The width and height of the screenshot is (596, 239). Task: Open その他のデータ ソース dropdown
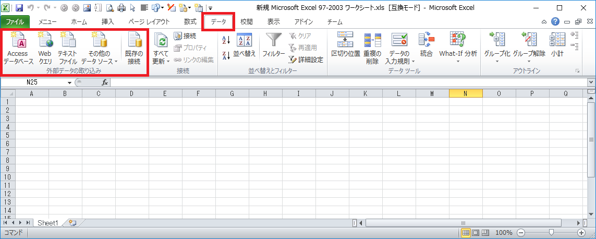click(99, 47)
